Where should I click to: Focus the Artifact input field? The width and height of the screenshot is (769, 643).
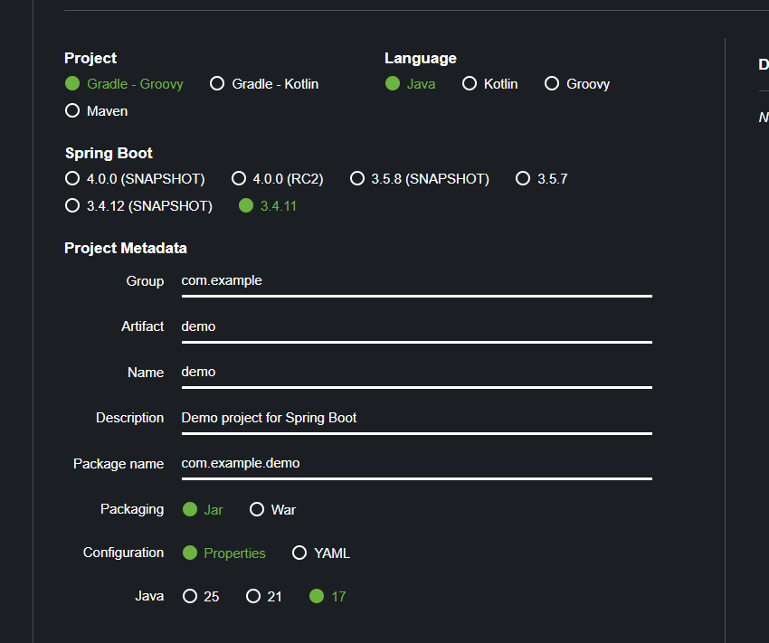coord(417,327)
